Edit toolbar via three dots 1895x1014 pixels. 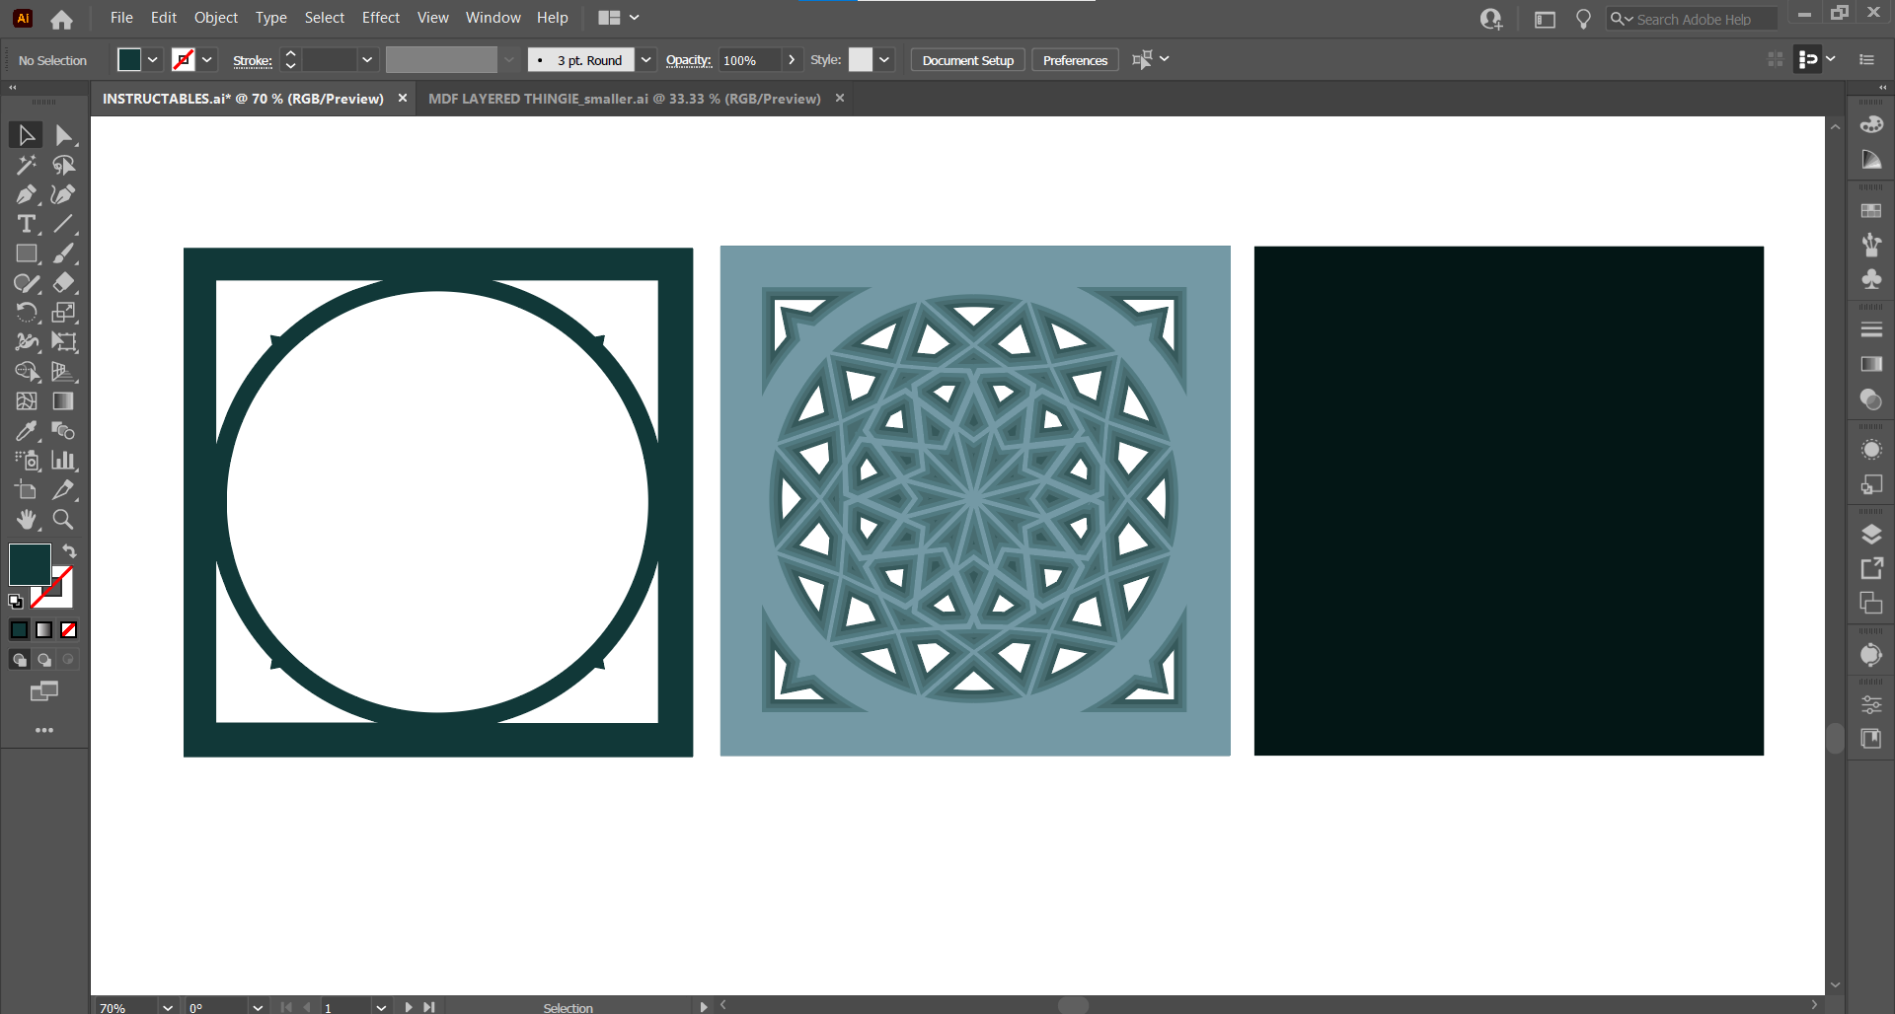pyautogui.click(x=44, y=731)
